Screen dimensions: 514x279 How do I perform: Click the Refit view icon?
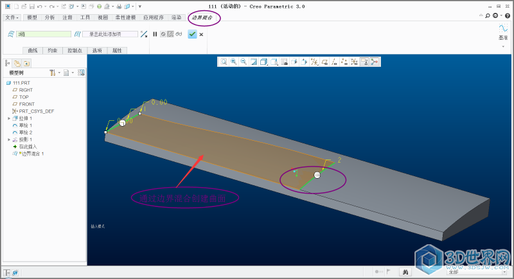click(224, 62)
